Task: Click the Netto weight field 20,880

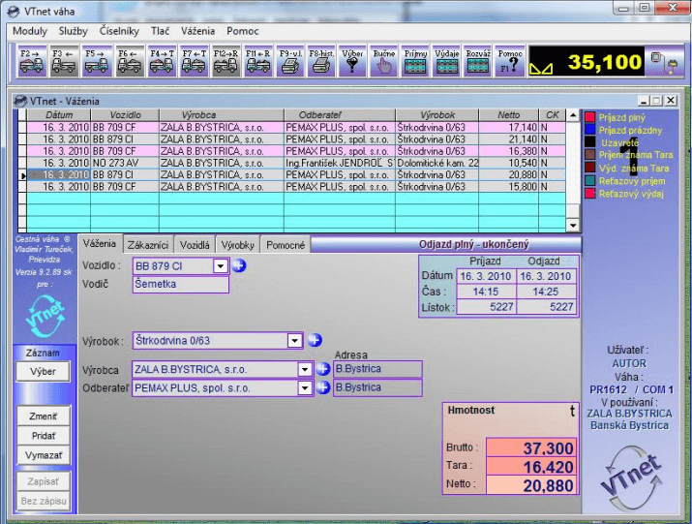Action: [x=531, y=485]
